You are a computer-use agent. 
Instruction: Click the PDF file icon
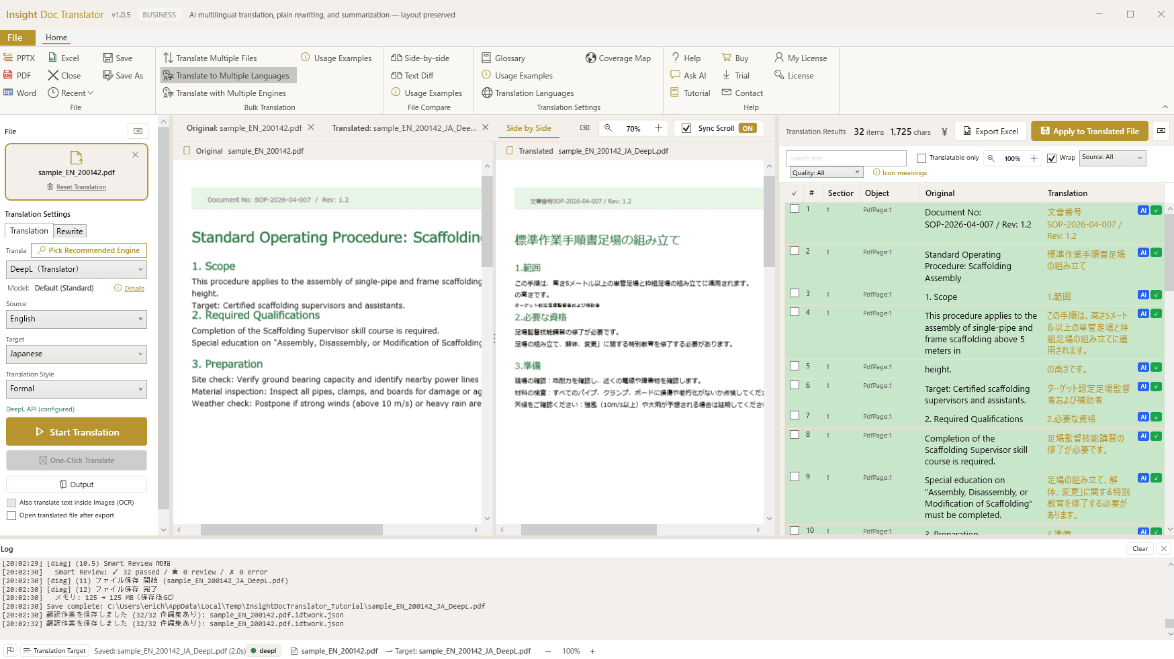coord(8,75)
